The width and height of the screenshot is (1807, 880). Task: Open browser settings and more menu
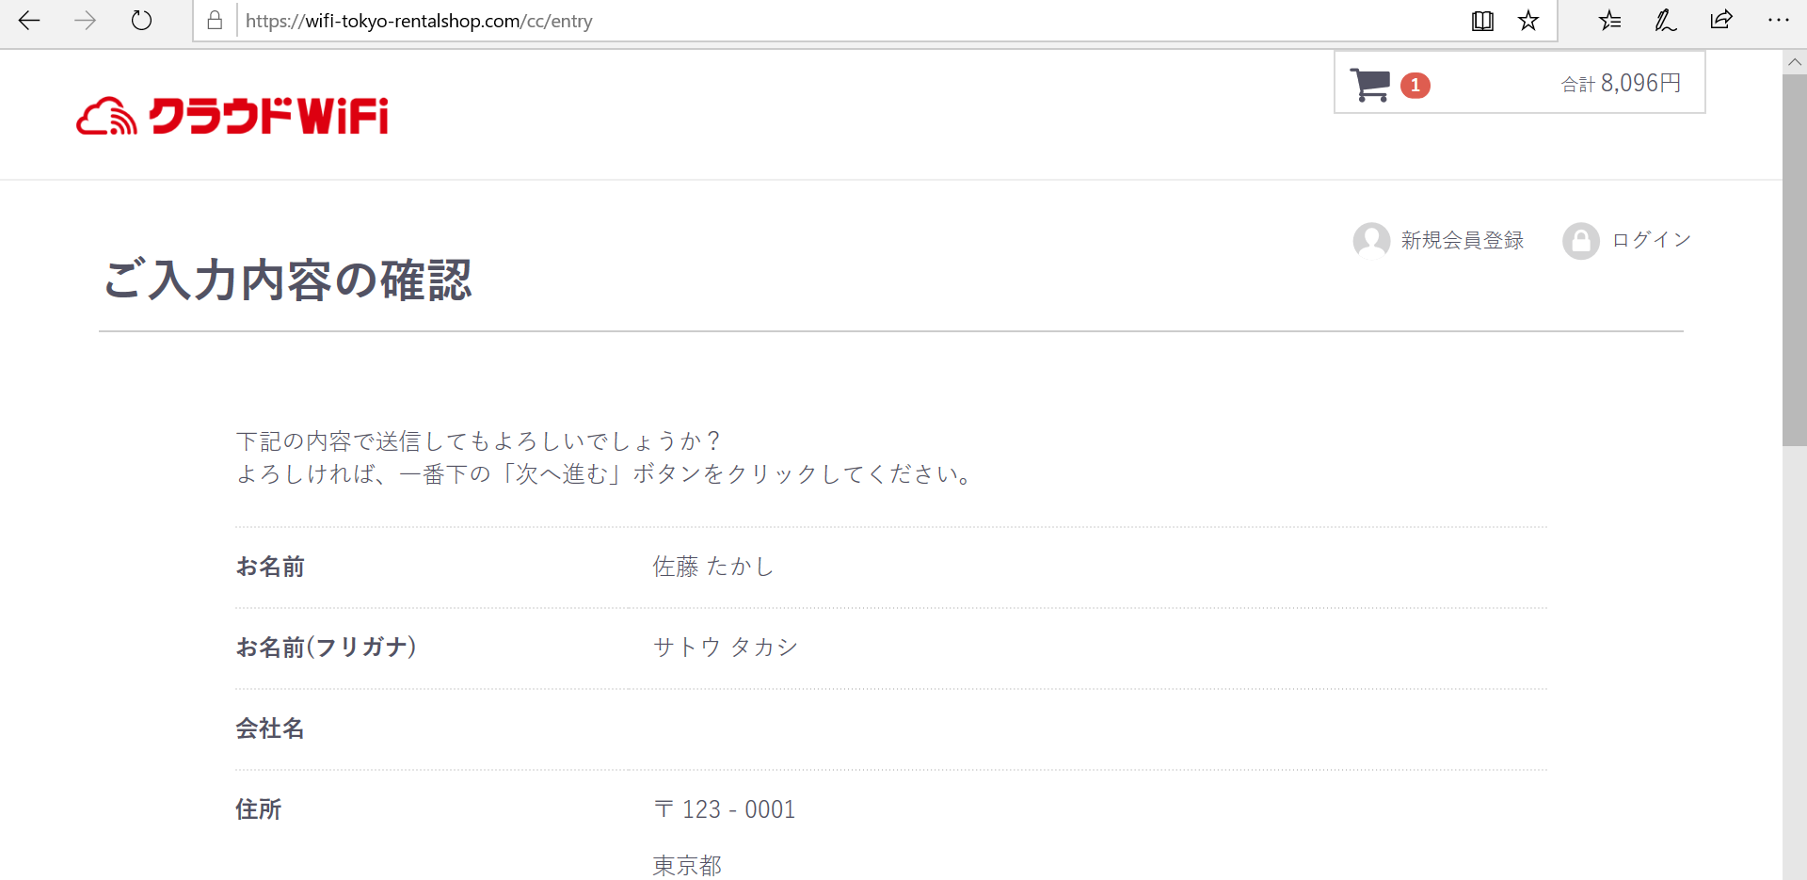pyautogui.click(x=1778, y=21)
